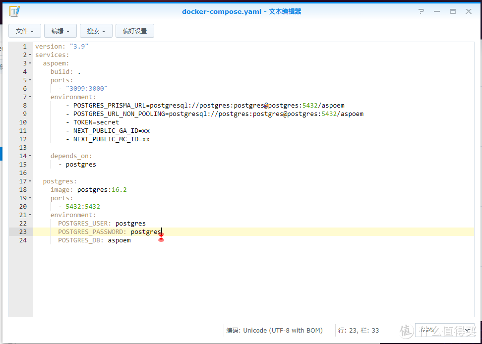The height and width of the screenshot is (344, 482).
Task: Open the 编辑 menu
Action: tap(60, 31)
